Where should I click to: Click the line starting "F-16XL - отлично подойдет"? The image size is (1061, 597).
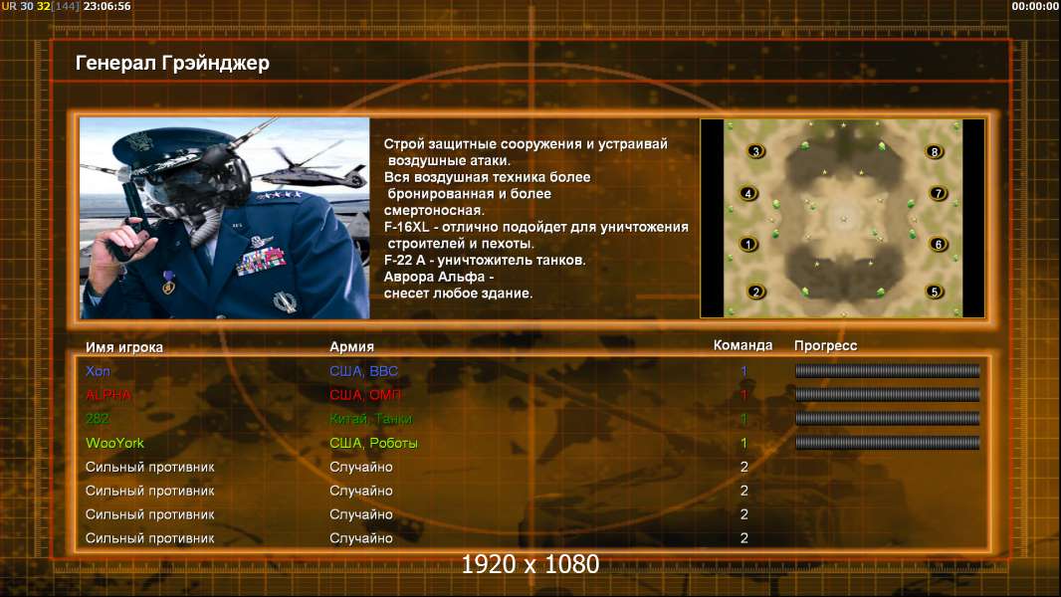pos(535,227)
